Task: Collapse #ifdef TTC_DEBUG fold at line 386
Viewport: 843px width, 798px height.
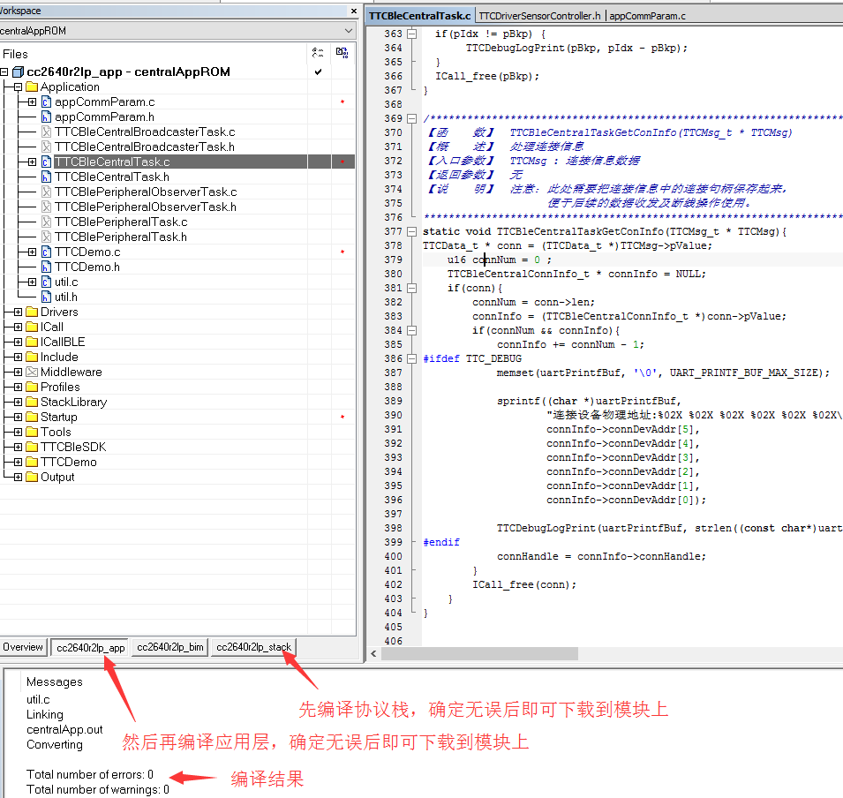Action: tap(412, 358)
